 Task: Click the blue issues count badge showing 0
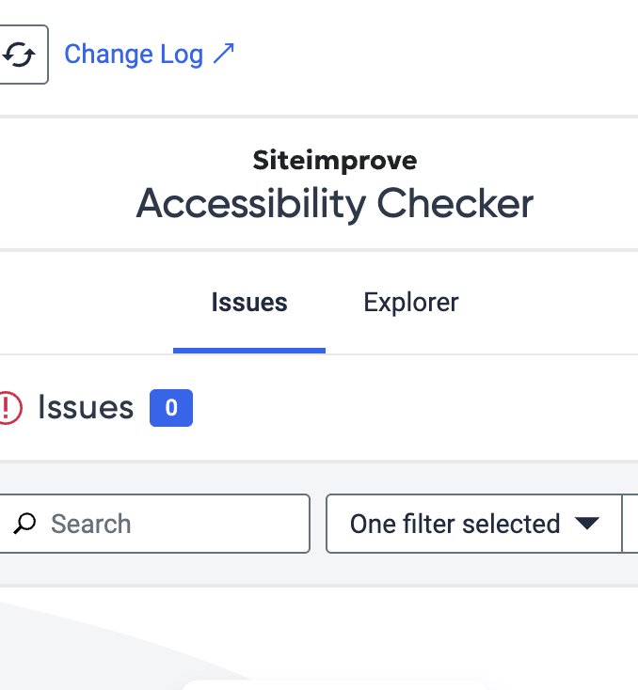coord(171,408)
